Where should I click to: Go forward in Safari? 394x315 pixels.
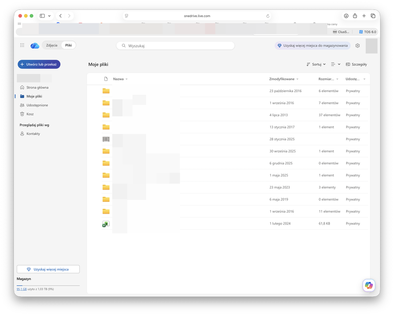pos(69,16)
